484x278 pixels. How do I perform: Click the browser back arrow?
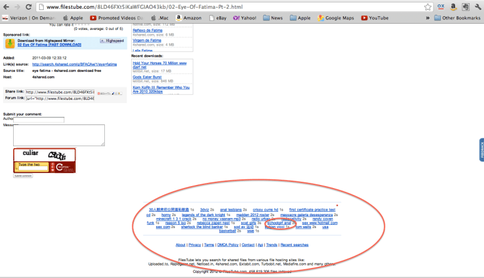[x=7, y=7]
